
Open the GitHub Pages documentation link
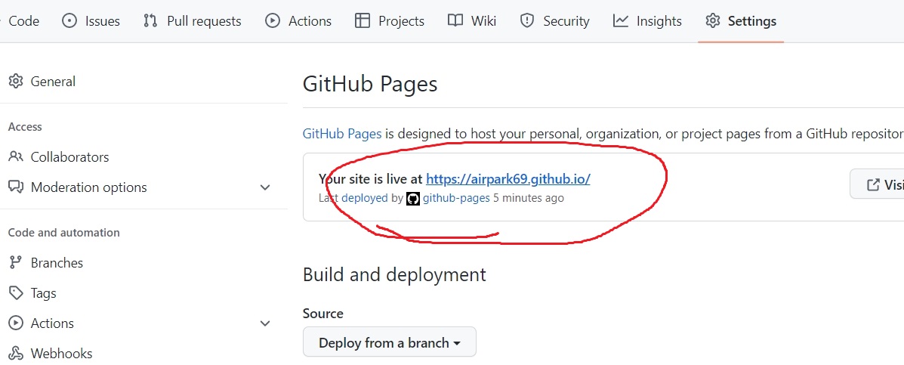pyautogui.click(x=342, y=134)
